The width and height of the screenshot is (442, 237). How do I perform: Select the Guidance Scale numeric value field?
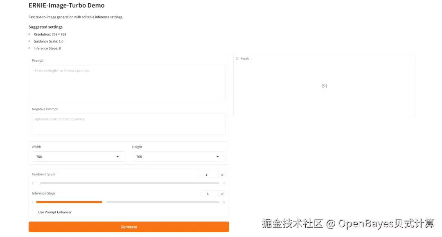(207, 174)
